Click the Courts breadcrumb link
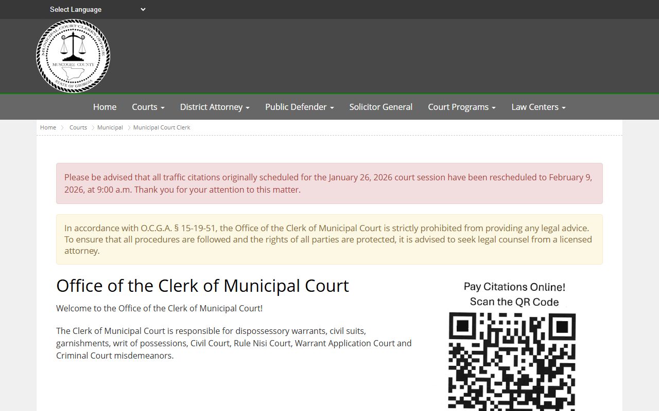 [x=78, y=127]
